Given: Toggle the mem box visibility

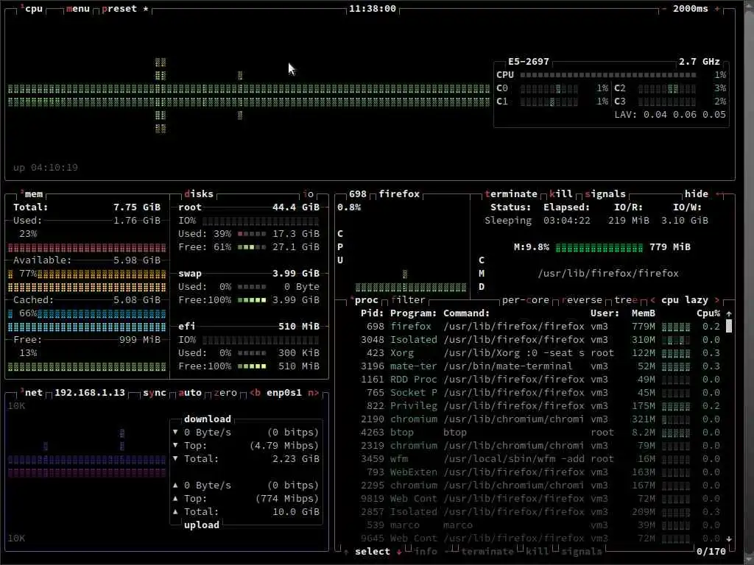Looking at the screenshot, I should click(32, 194).
